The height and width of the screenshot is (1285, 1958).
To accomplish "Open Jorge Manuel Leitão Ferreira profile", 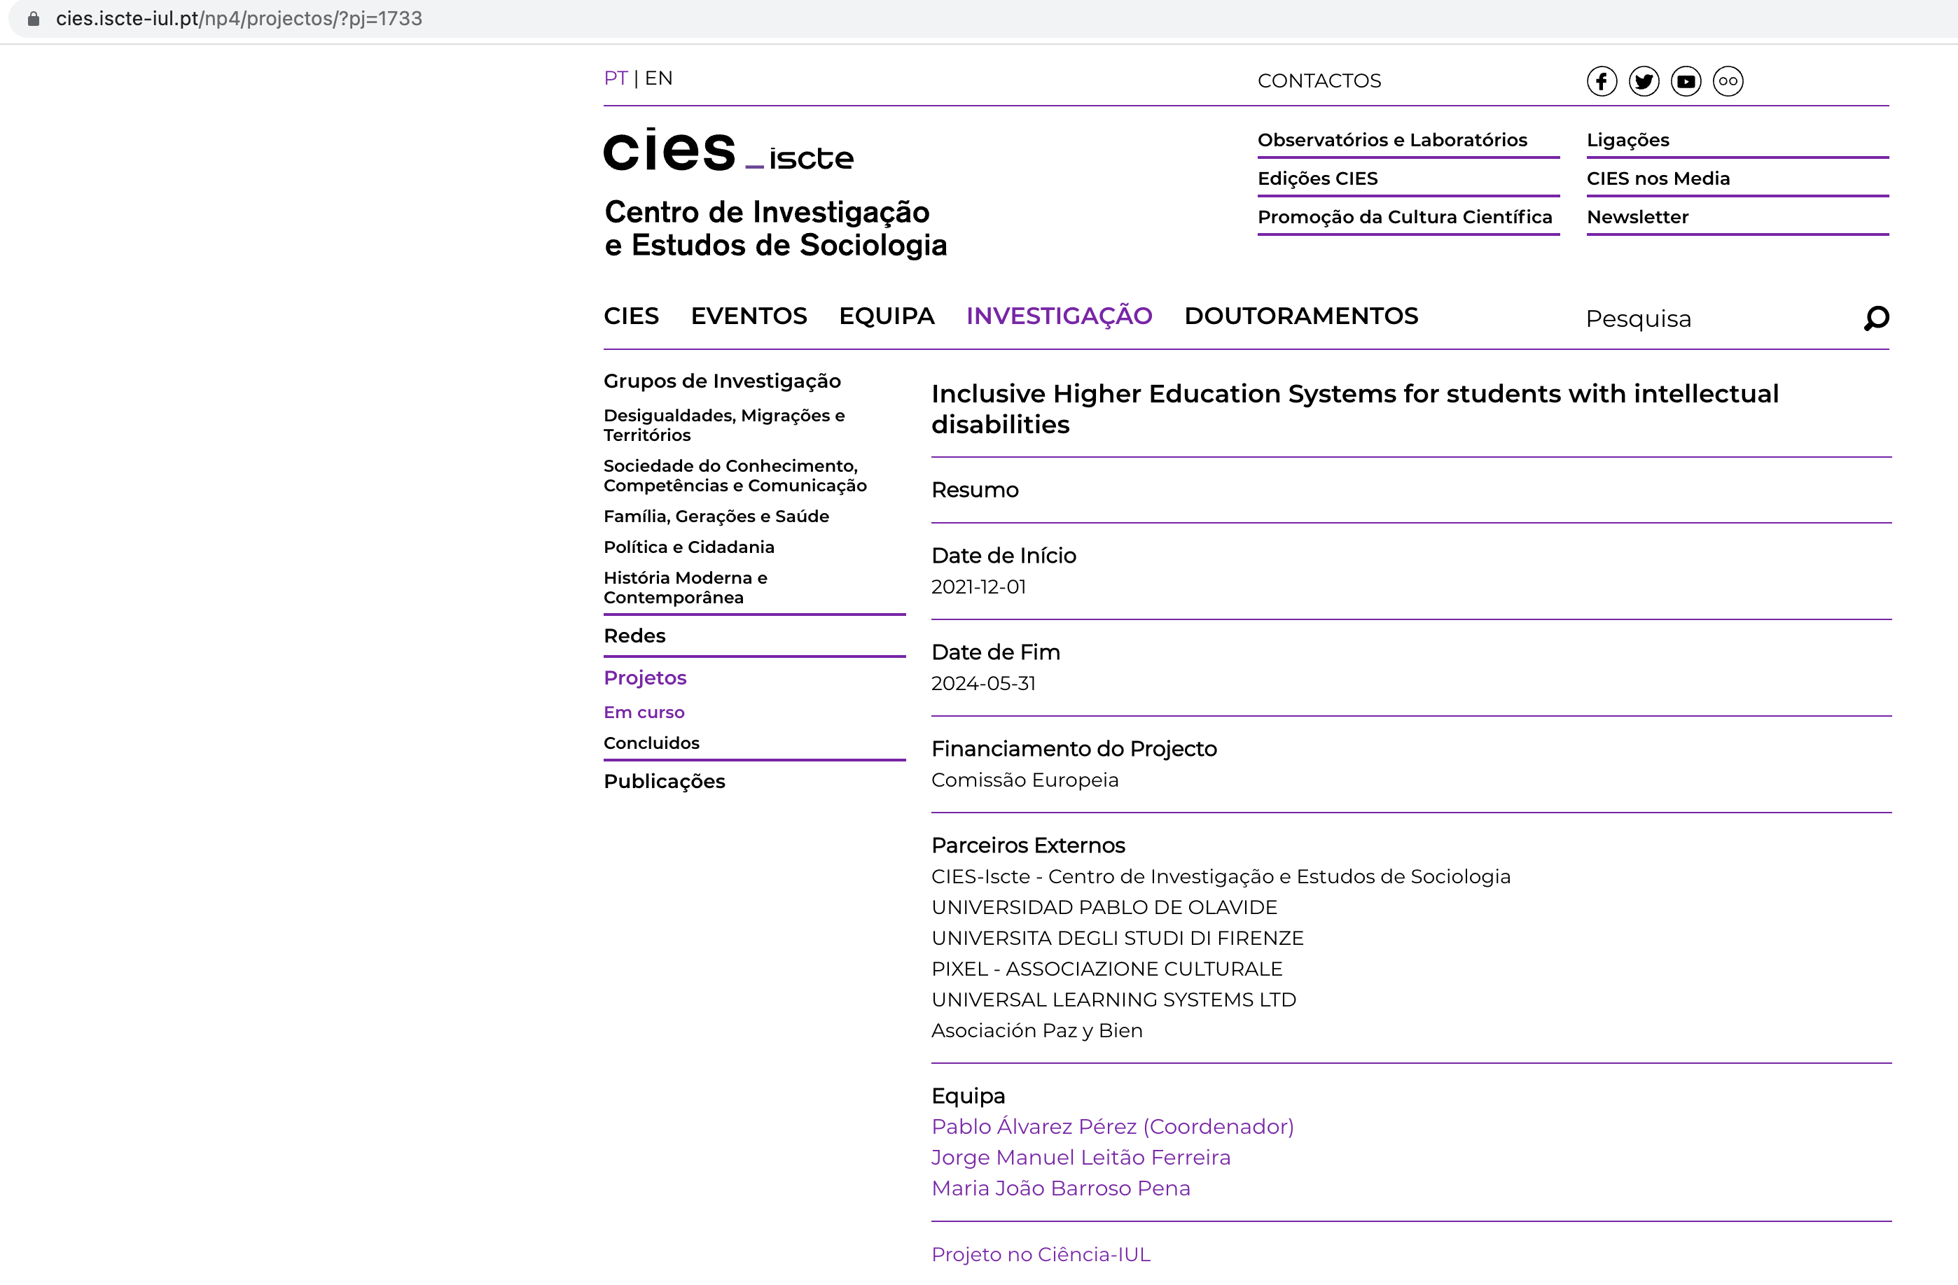I will click(x=1080, y=1158).
